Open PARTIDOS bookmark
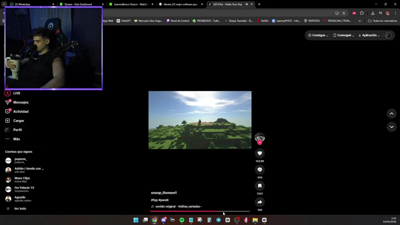400x225 pixels. [312, 21]
